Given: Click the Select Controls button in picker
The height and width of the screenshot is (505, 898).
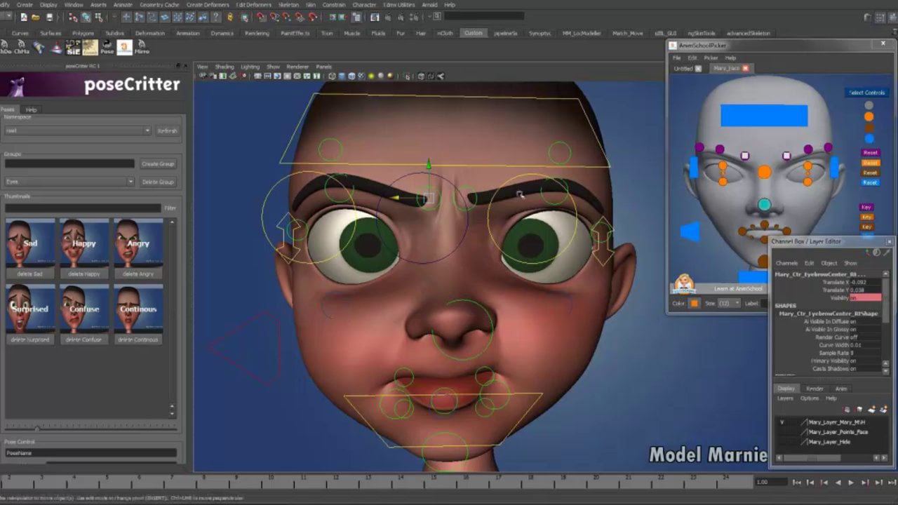Looking at the screenshot, I should click(x=867, y=93).
